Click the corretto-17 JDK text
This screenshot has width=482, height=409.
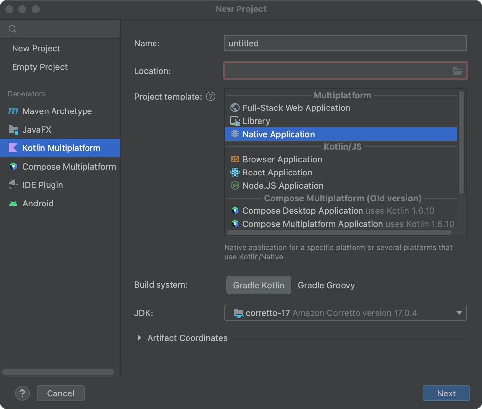(x=268, y=313)
